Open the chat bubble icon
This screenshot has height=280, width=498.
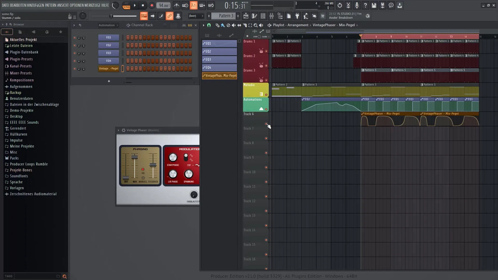click(391, 5)
